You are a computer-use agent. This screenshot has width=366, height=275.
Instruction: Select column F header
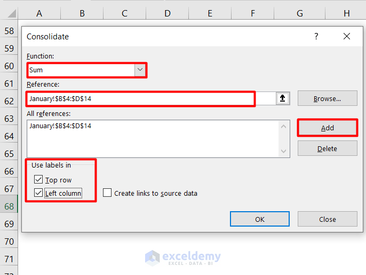click(x=252, y=13)
